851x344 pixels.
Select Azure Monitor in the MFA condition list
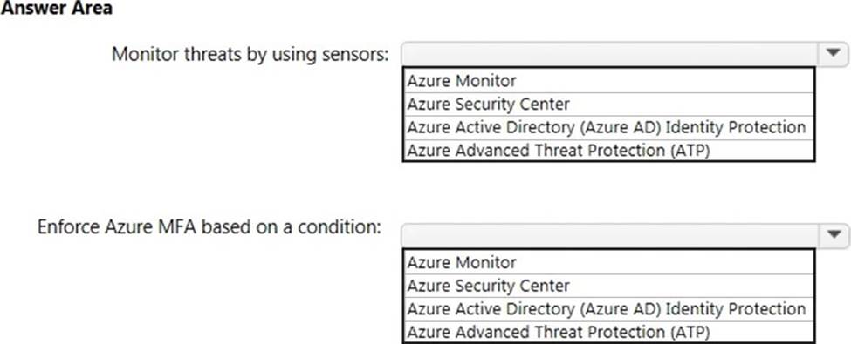(608, 262)
